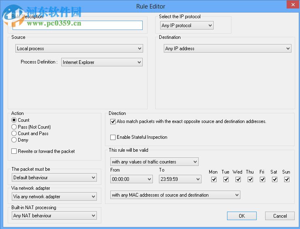Image resolution: width=300 pixels, height=229 pixels.
Task: Open the Default behaviour packet dropdown
Action: coord(54,178)
